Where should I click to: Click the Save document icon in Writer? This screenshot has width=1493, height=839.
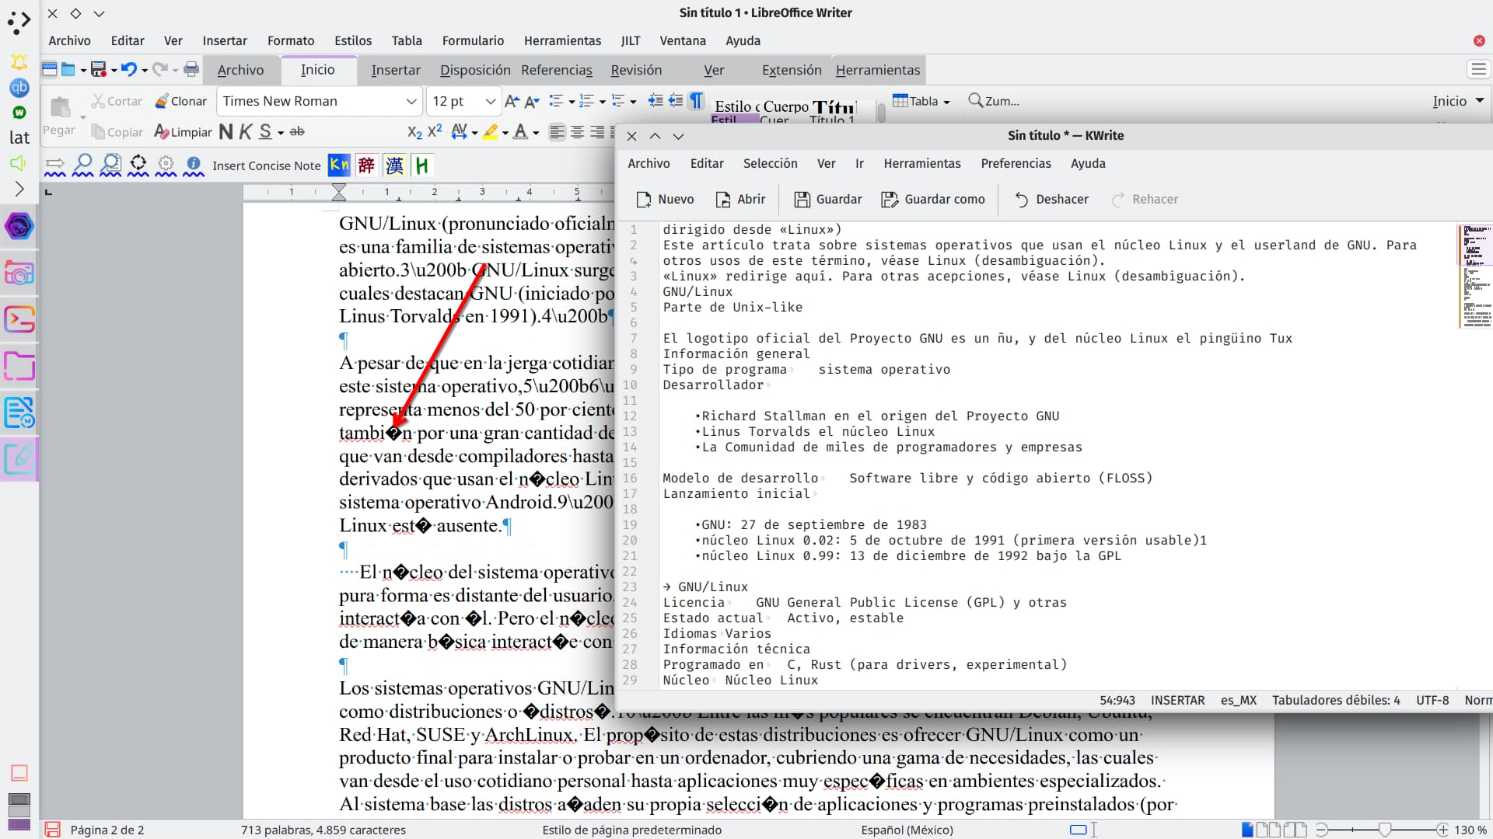point(98,70)
